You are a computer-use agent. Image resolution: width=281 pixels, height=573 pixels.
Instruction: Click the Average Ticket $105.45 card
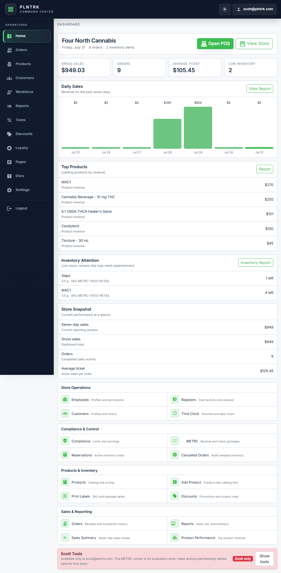tap(195, 68)
